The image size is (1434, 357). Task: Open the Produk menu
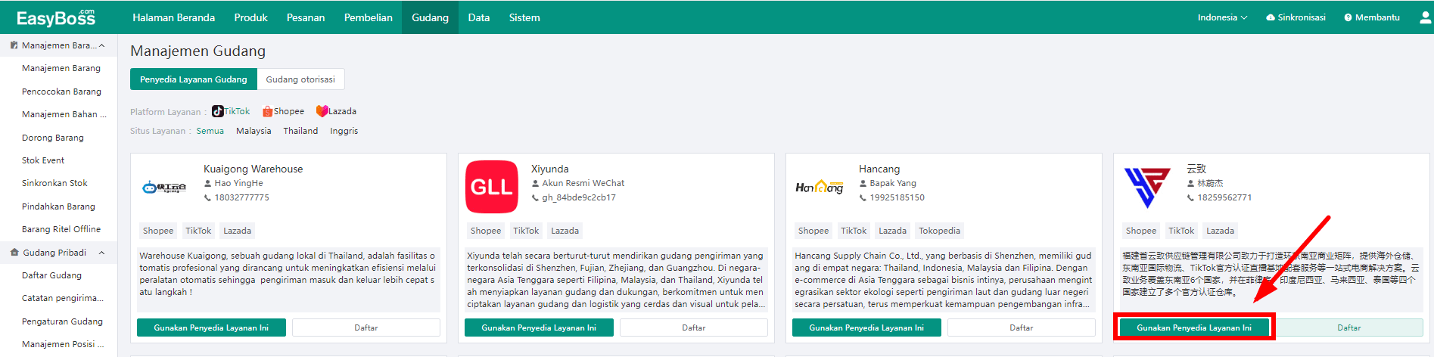[250, 17]
